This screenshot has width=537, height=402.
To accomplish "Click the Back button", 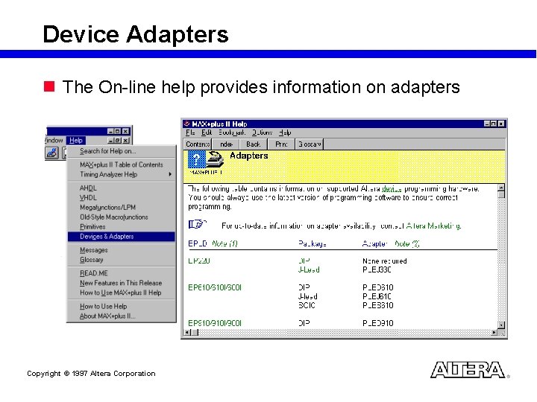I will [254, 144].
